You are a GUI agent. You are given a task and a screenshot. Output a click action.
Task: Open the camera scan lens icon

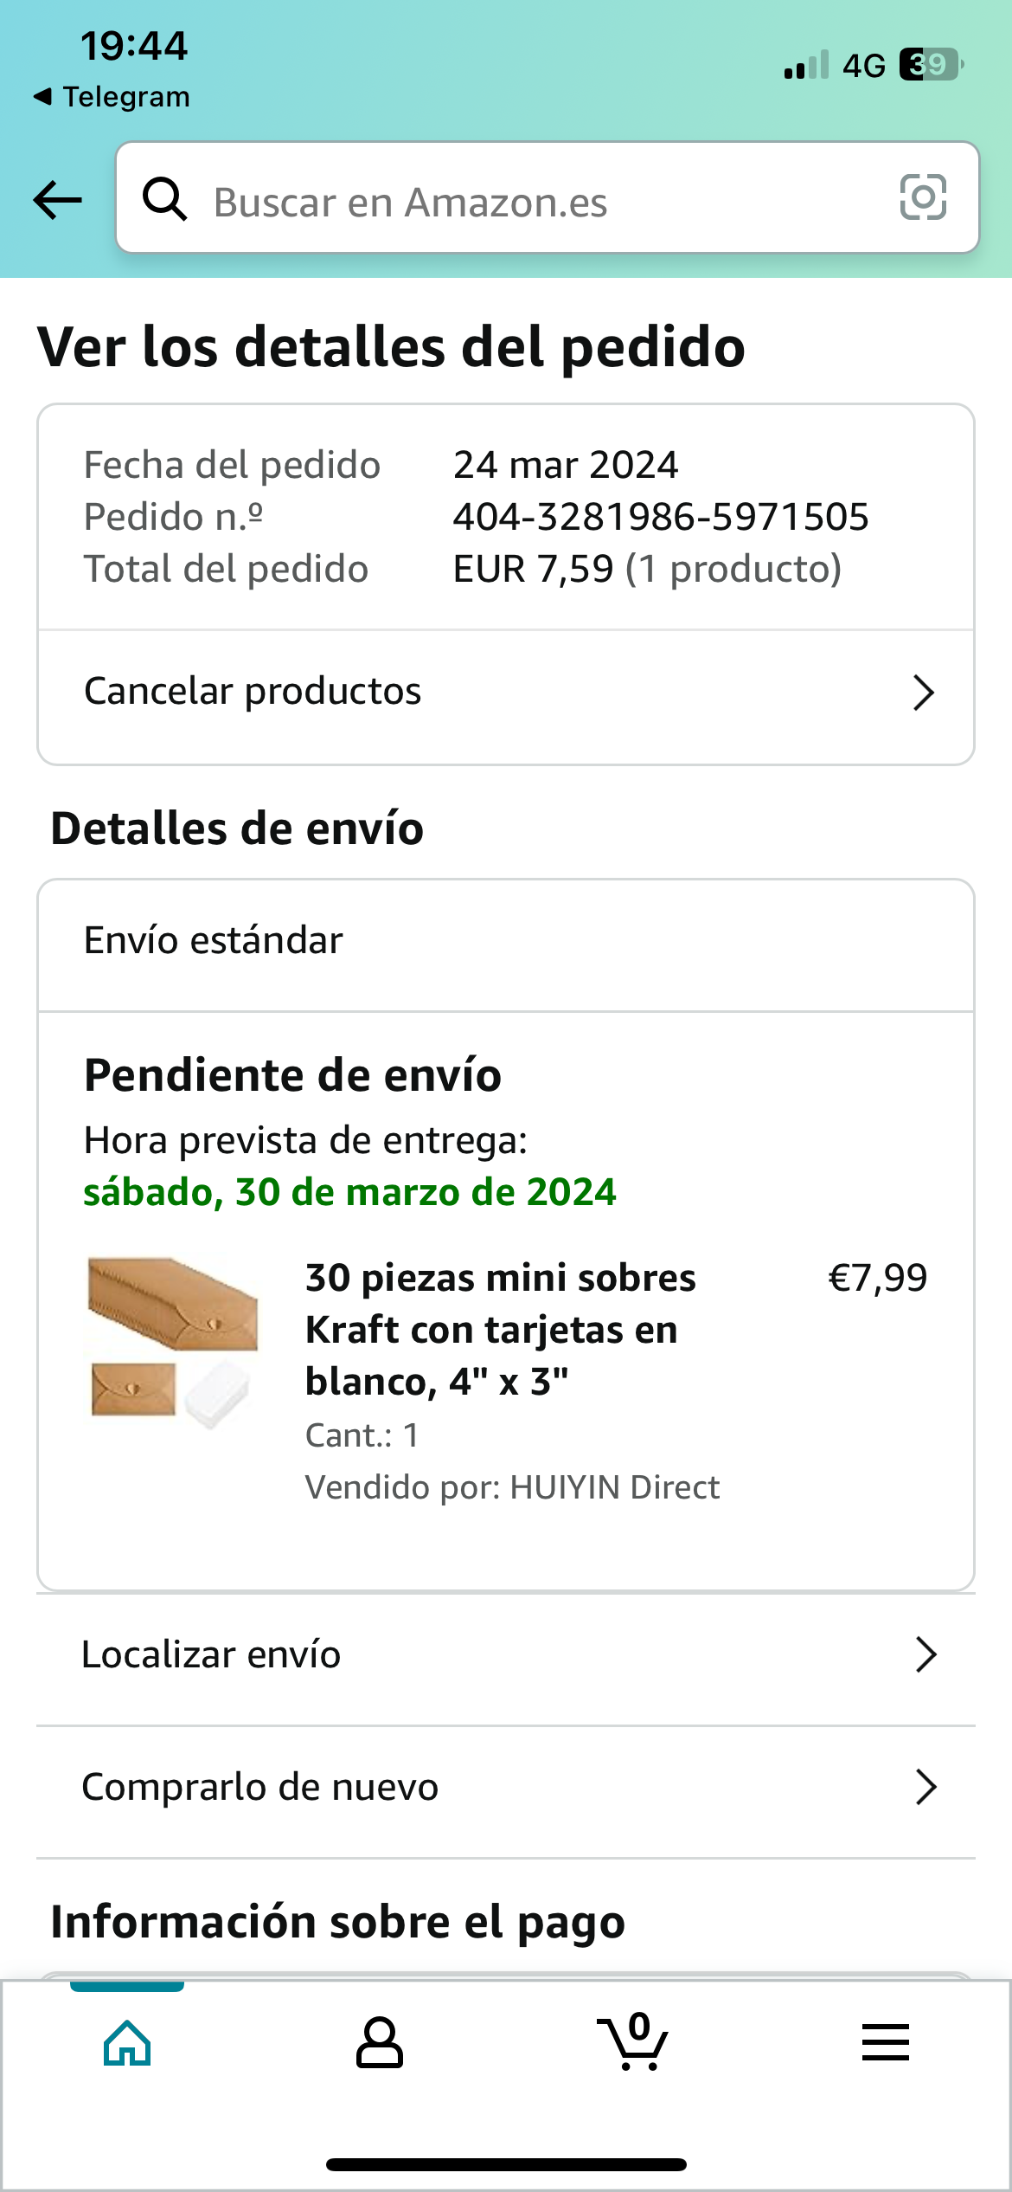coord(923,197)
